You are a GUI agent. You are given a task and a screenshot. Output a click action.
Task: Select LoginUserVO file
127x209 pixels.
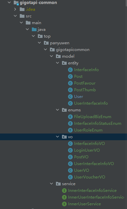pos(87,150)
